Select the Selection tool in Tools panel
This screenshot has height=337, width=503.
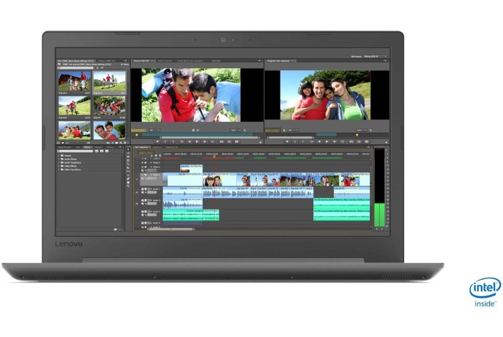pyautogui.click(x=128, y=150)
